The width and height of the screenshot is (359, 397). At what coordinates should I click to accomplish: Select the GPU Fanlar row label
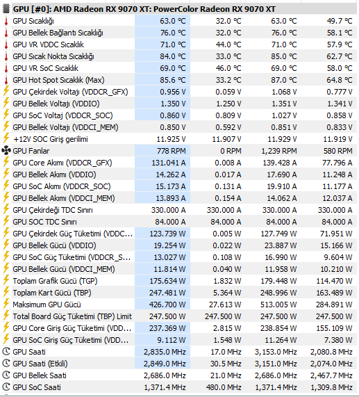pyautogui.click(x=31, y=151)
